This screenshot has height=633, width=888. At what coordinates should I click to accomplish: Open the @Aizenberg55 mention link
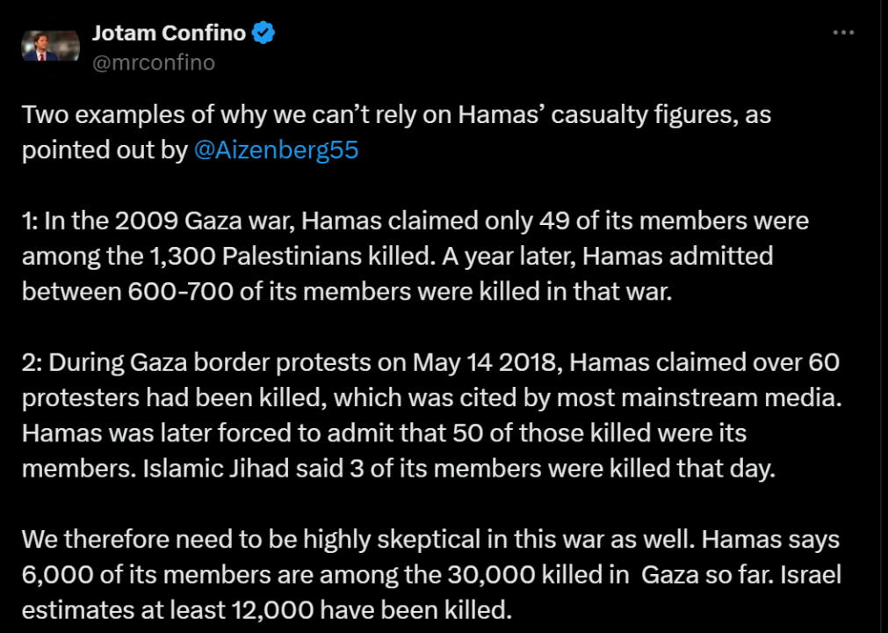(x=276, y=149)
